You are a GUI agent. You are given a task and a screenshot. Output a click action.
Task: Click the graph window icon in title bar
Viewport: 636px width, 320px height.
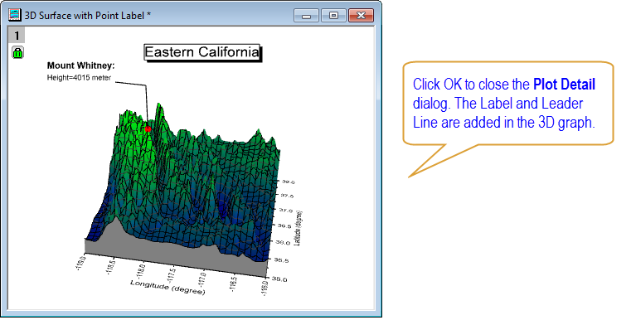(x=15, y=15)
